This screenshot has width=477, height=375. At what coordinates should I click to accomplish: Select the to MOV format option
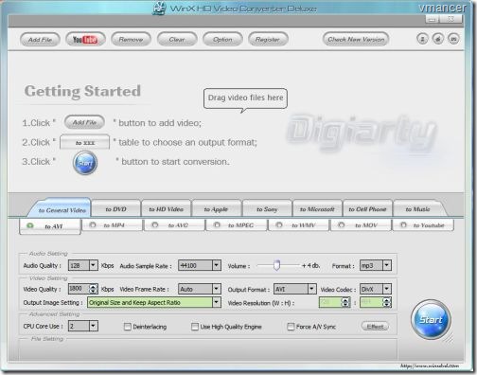pyautogui.click(x=361, y=225)
